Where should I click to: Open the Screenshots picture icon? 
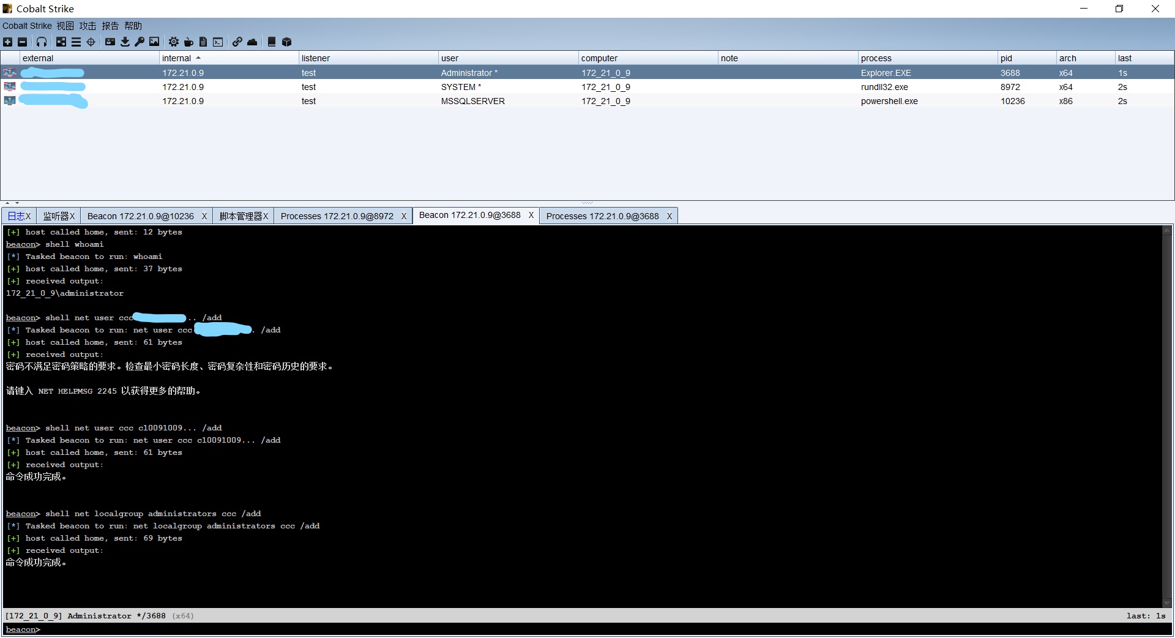[154, 42]
